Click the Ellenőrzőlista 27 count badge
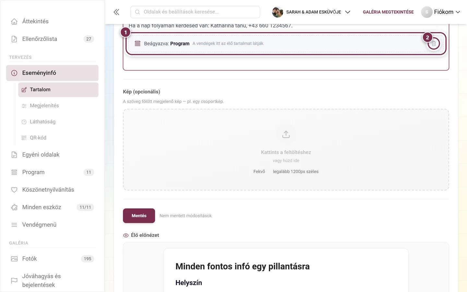This screenshot has height=292, width=467. [x=89, y=39]
